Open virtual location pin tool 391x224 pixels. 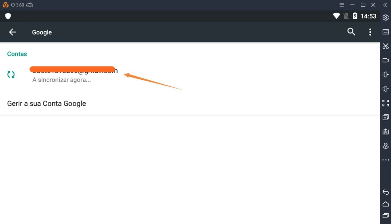coord(386,146)
